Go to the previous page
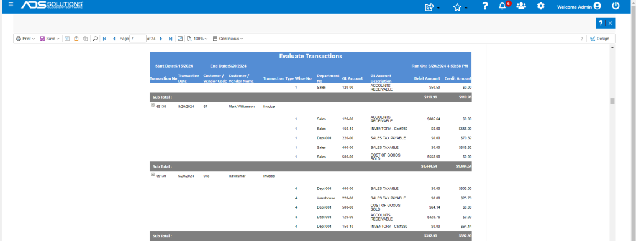Screen dimensions: 636x241 click(x=114, y=39)
